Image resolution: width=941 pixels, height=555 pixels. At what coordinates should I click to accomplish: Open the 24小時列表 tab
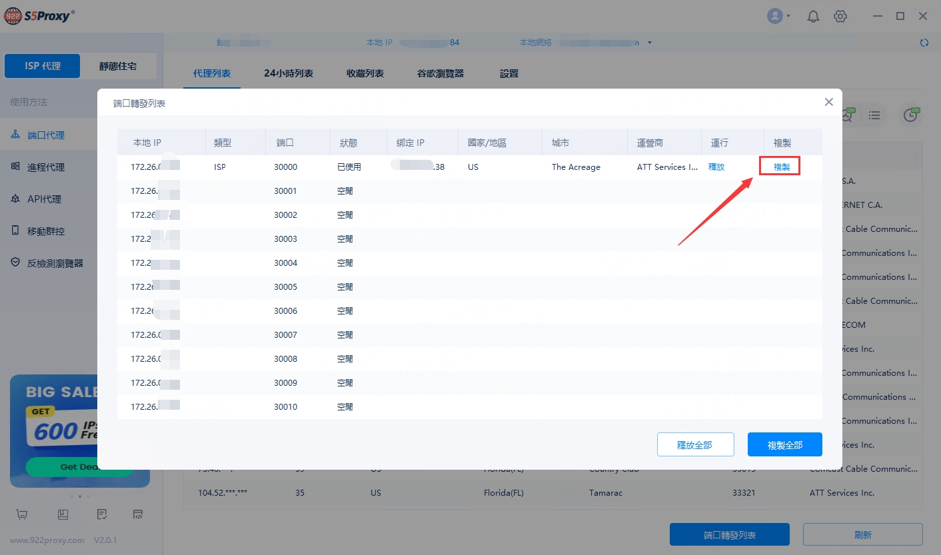[288, 73]
